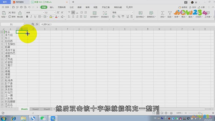The height and width of the screenshot is (121, 215).
Task: Open Internet Explorer from the taskbar
Action: (x=14, y=118)
